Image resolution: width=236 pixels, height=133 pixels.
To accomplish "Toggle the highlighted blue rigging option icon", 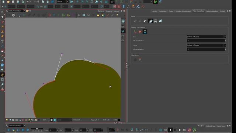I will coord(145,32).
